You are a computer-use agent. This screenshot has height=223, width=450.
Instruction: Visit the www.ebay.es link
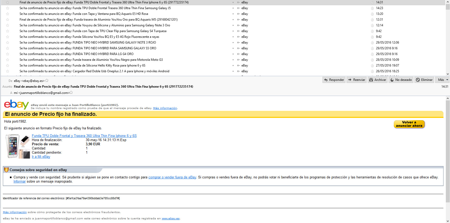pyautogui.click(x=171, y=219)
